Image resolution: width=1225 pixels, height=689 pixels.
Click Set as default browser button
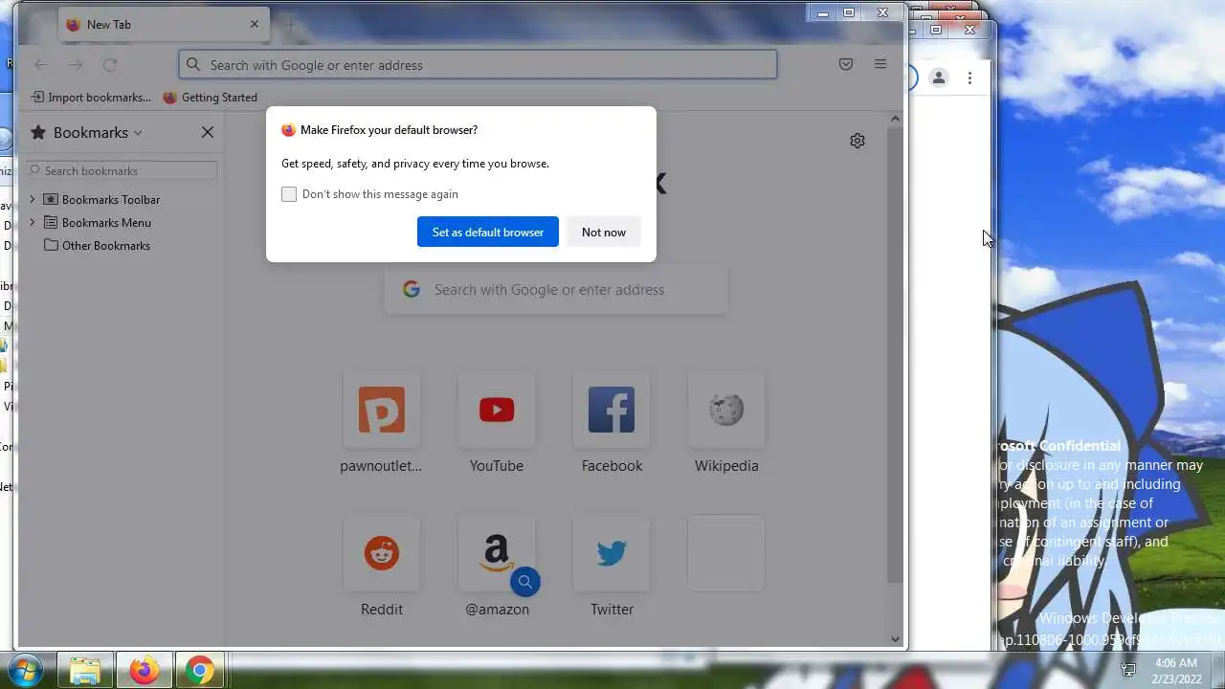[x=488, y=232]
